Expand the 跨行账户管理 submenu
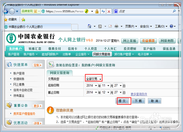This screenshot has width=183, height=132. point(124,54)
